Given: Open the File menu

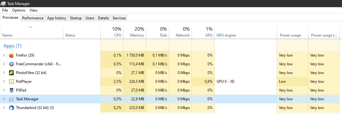Looking at the screenshot, I should [5, 10].
